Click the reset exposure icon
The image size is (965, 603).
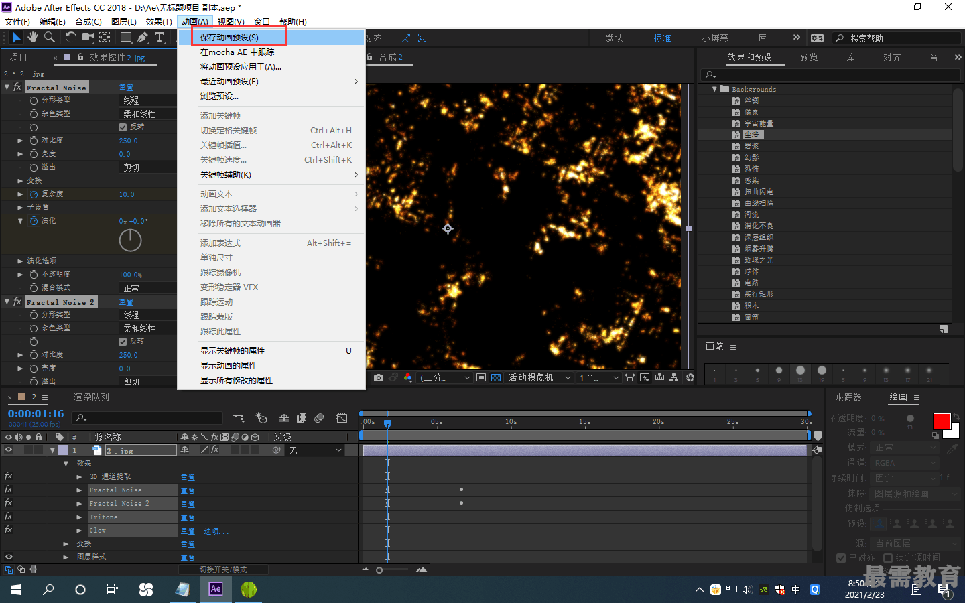click(x=690, y=378)
